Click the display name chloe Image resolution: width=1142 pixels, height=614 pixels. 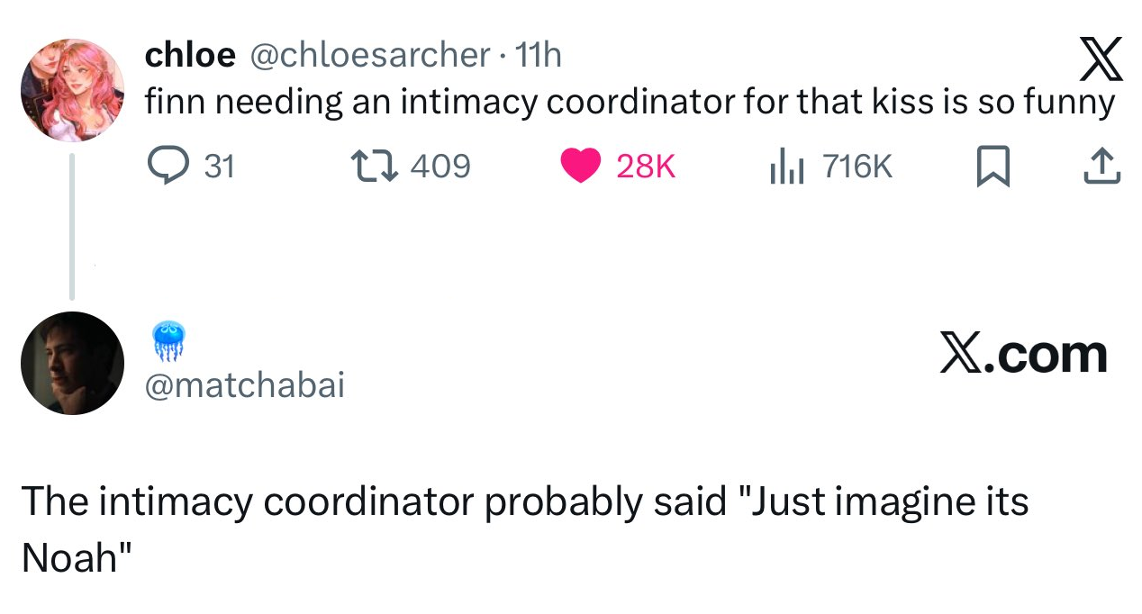click(x=190, y=56)
